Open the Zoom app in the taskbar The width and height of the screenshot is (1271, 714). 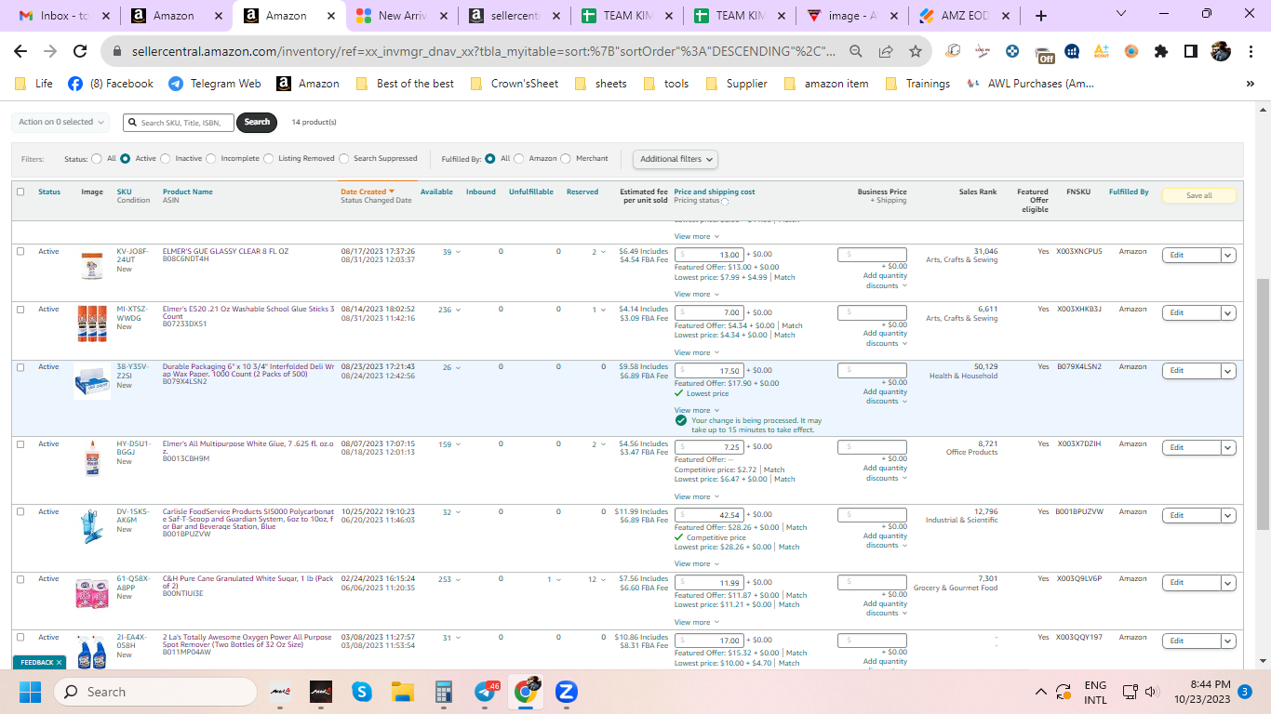click(566, 692)
